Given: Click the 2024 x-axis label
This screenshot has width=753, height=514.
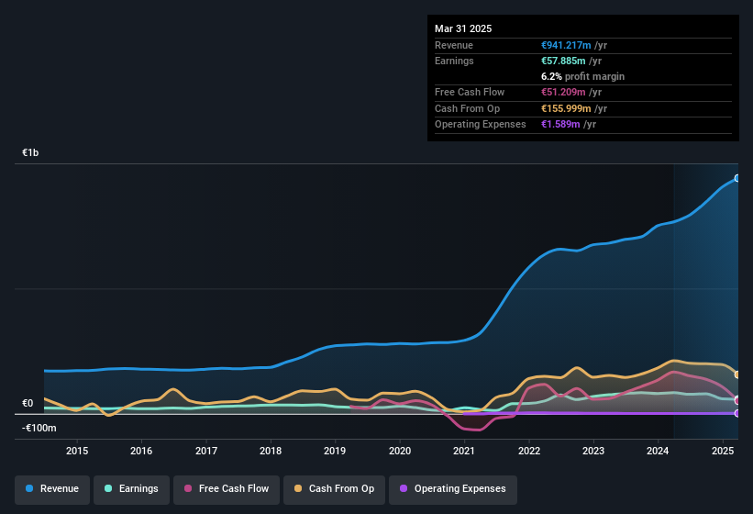Looking at the screenshot, I should [x=658, y=451].
